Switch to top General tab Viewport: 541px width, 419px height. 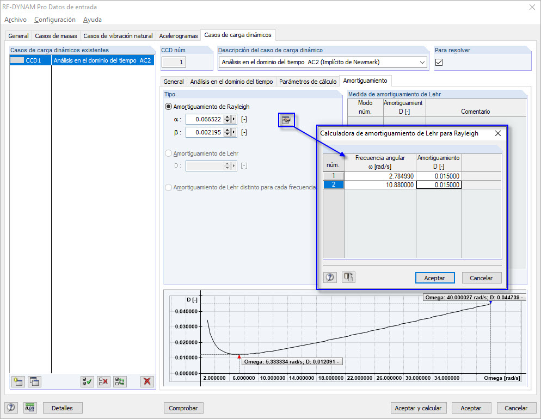click(x=19, y=36)
